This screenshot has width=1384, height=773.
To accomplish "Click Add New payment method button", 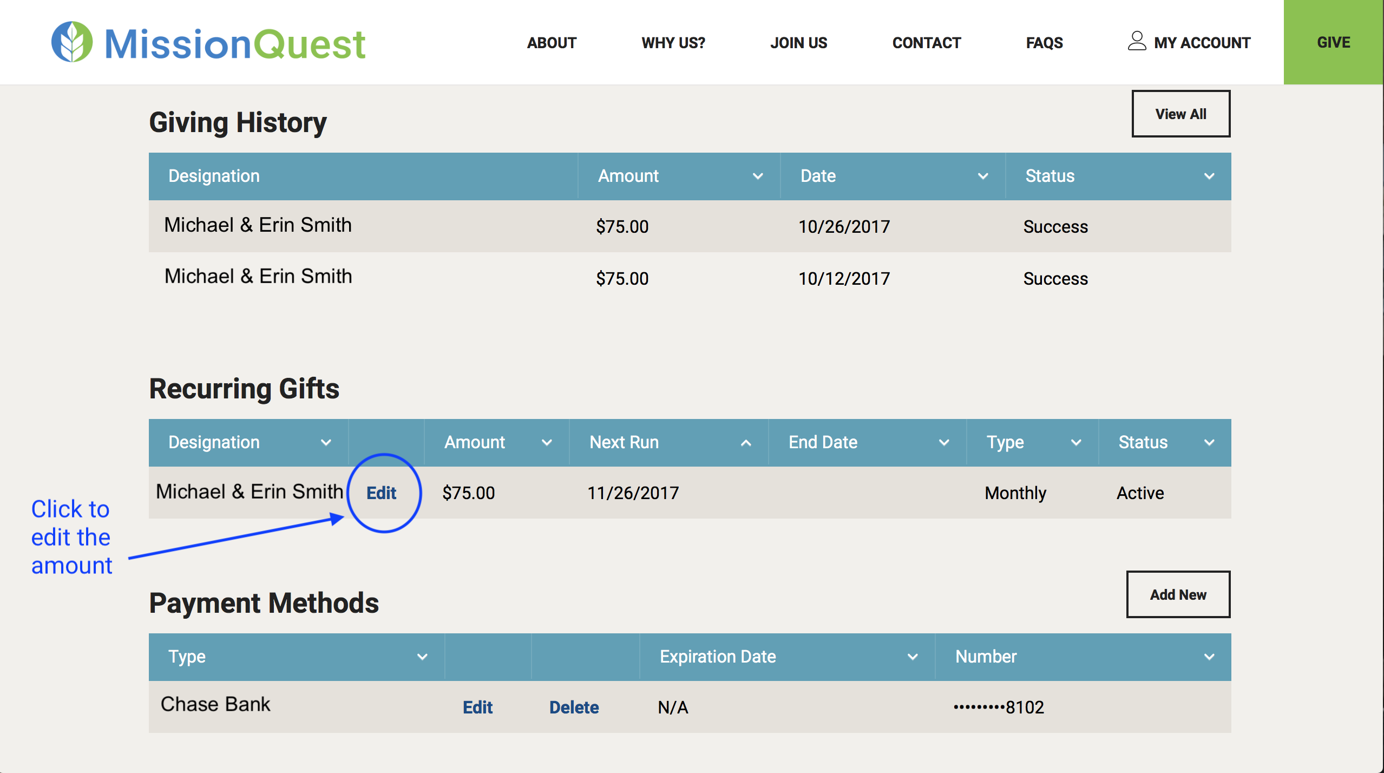I will [x=1178, y=595].
